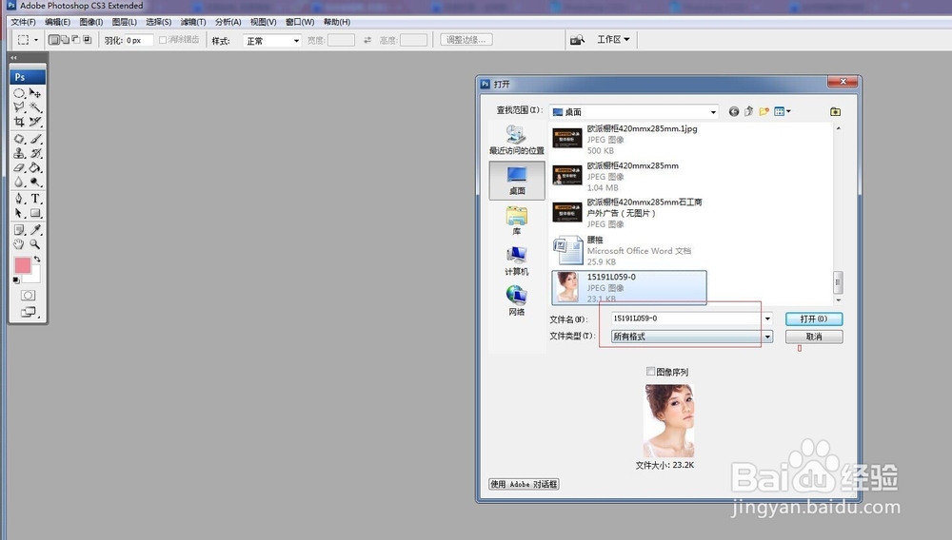Click the 取消 cancel button
952x540 pixels.
click(814, 337)
